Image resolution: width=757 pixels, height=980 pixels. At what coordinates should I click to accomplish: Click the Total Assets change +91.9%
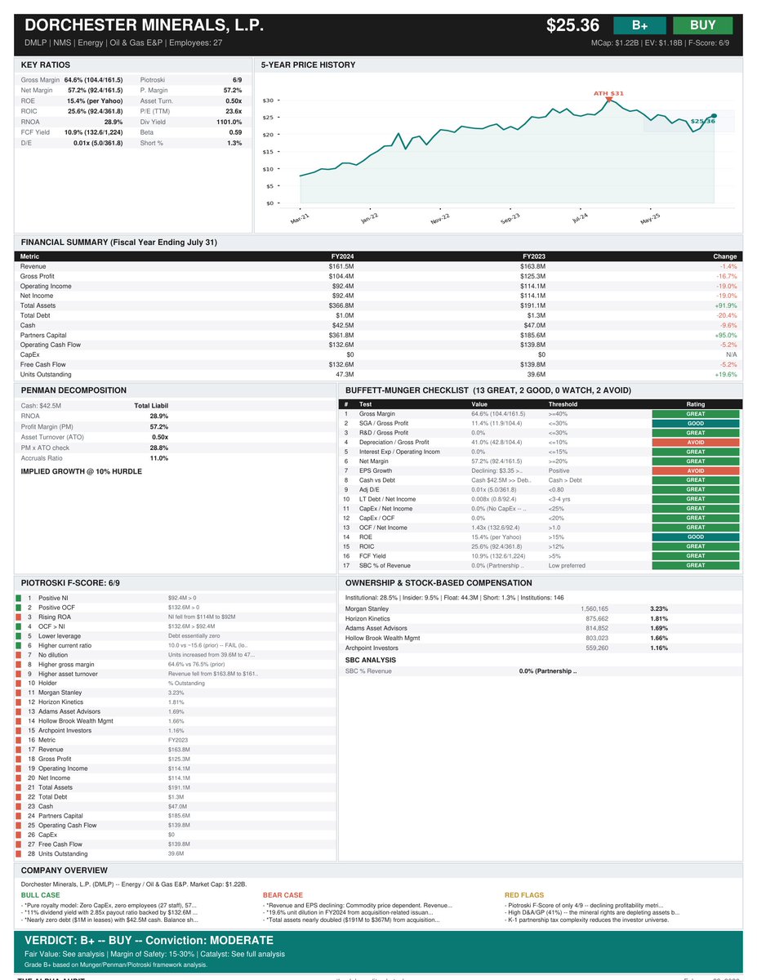click(x=724, y=305)
